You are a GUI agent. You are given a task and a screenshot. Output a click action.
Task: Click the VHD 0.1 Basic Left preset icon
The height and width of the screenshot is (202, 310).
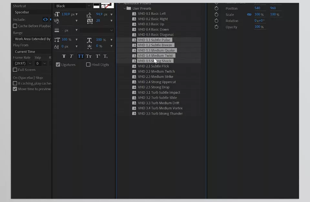point(134,14)
